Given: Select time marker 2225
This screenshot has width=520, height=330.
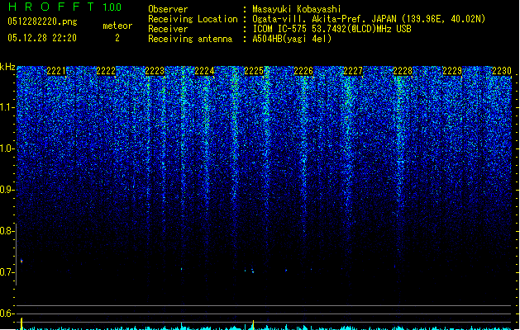Looking at the screenshot, I should [x=254, y=71].
